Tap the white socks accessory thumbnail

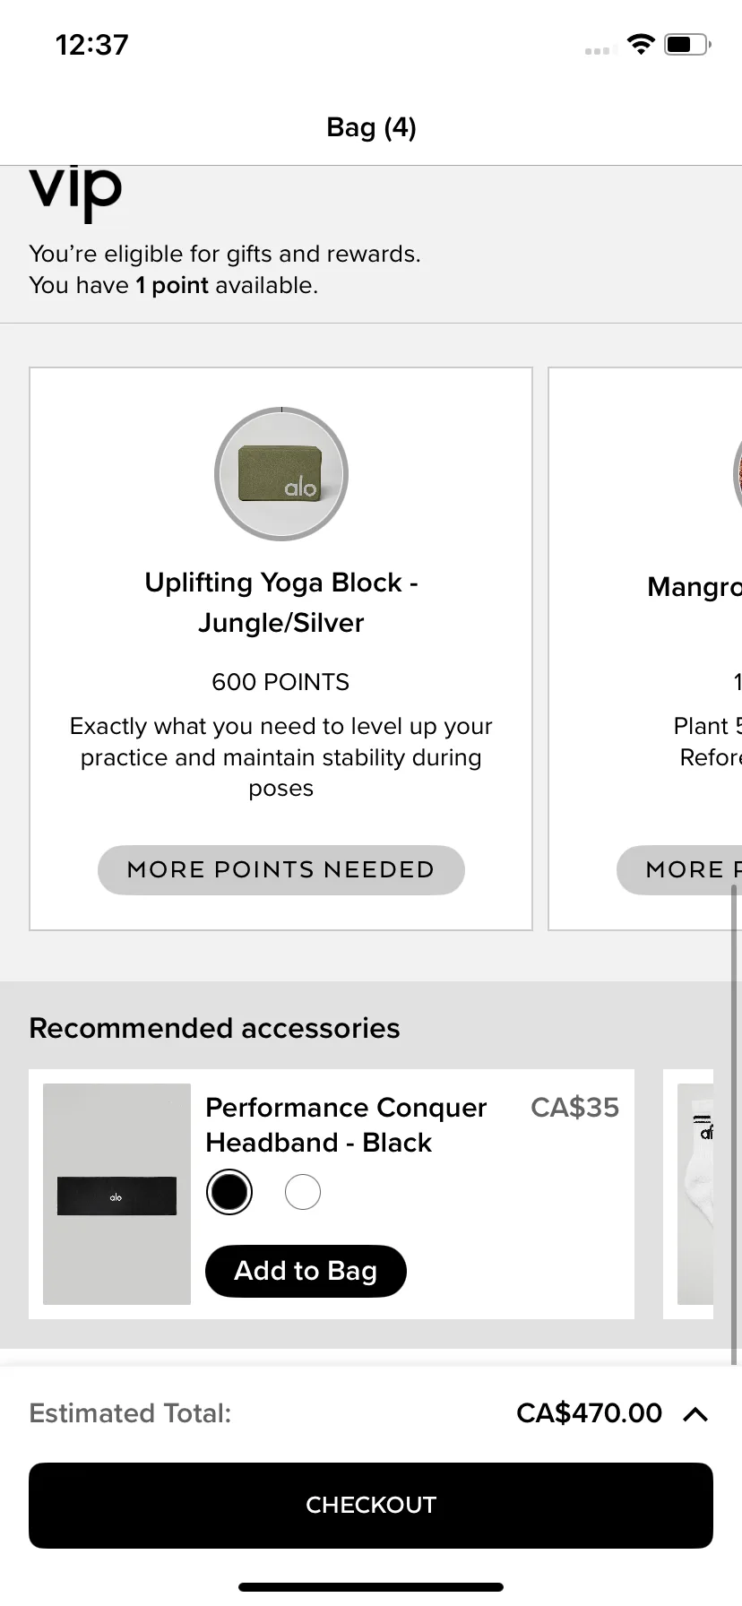point(695,1194)
